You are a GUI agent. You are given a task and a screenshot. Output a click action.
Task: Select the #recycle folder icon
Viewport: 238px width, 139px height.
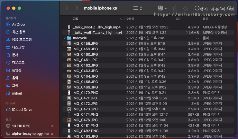point(69,38)
